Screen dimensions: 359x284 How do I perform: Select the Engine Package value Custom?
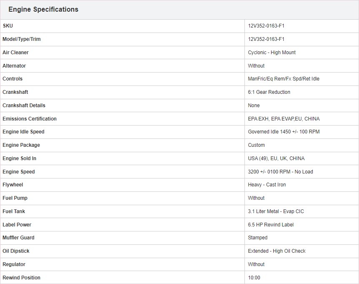[257, 145]
